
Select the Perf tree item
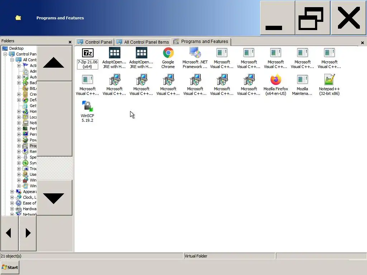tap(33, 129)
